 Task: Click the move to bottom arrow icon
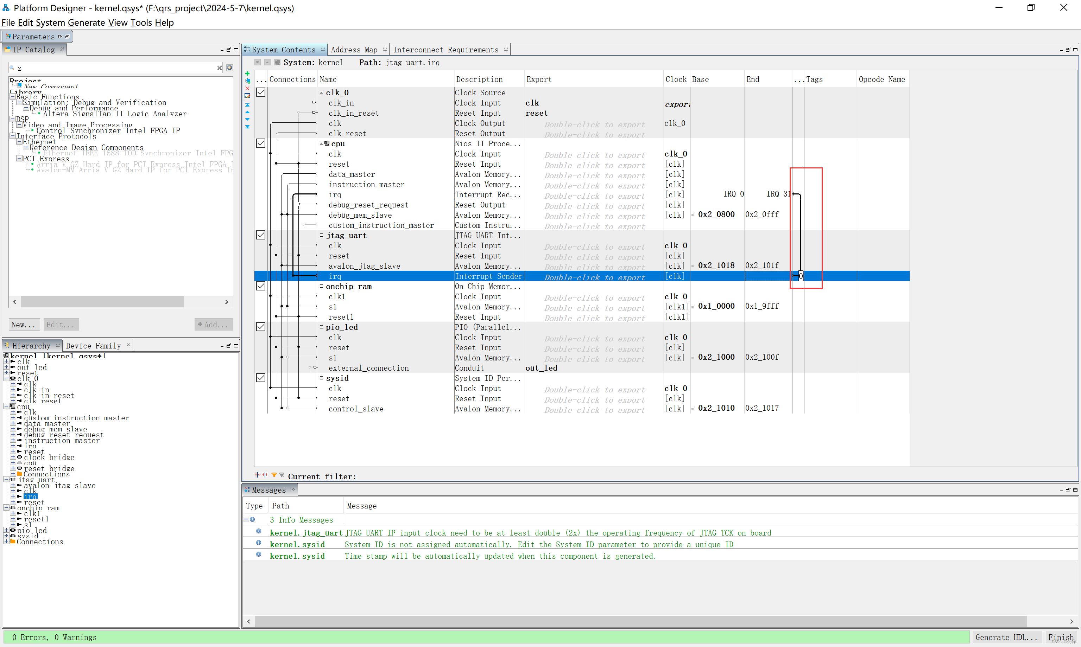pyautogui.click(x=247, y=127)
